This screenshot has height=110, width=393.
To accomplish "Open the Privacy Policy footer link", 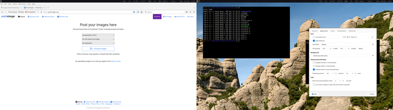I will (x=95, y=104).
